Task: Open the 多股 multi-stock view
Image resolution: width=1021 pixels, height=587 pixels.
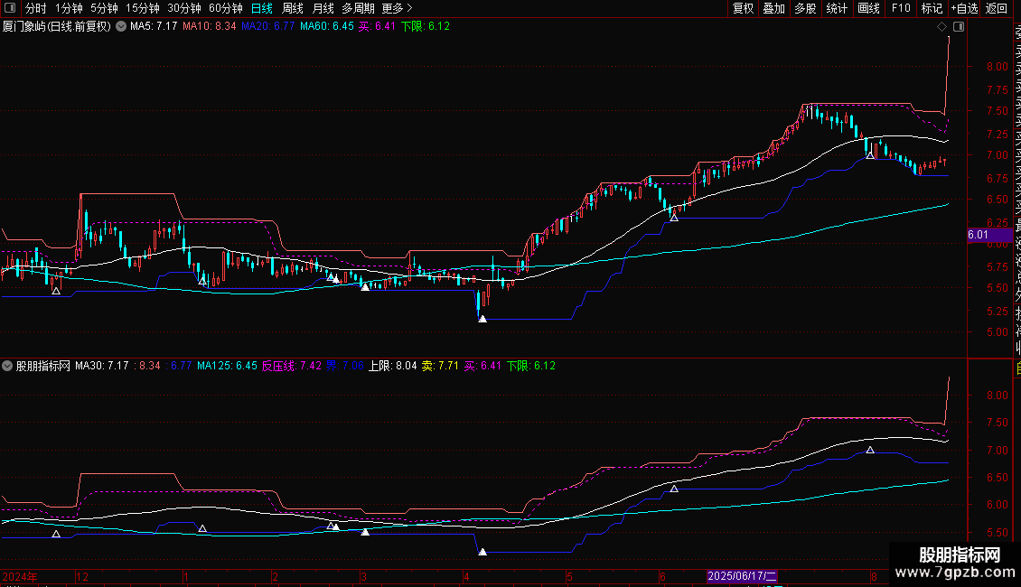Action: pos(805,8)
